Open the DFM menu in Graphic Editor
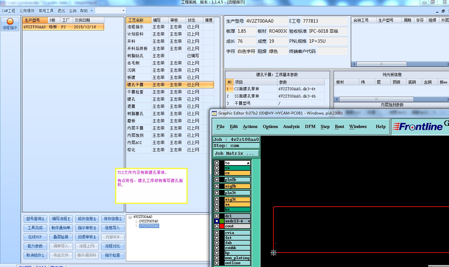The height and width of the screenshot is (267, 449). click(310, 126)
